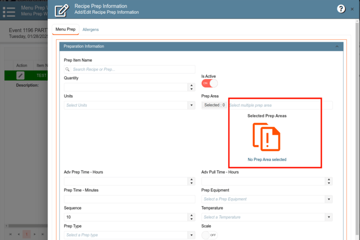360x240 pixels.
Task: Click the Selected : 0 prep area button
Action: [215, 105]
